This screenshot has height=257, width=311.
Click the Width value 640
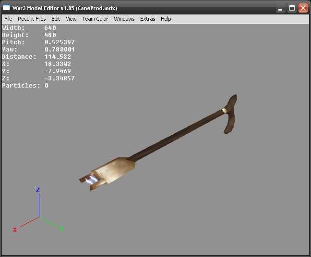click(x=50, y=27)
